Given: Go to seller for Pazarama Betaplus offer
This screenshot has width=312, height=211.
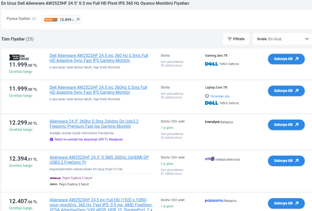Looking at the screenshot, I should click(x=286, y=203).
